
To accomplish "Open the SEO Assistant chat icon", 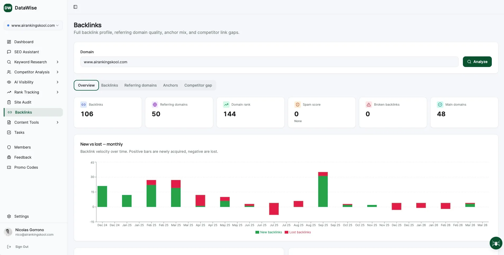I will coord(9,52).
